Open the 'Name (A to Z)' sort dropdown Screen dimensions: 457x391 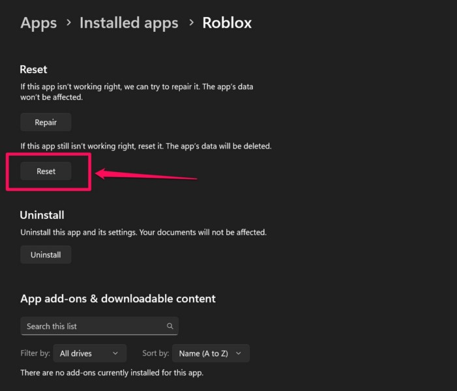(x=210, y=353)
